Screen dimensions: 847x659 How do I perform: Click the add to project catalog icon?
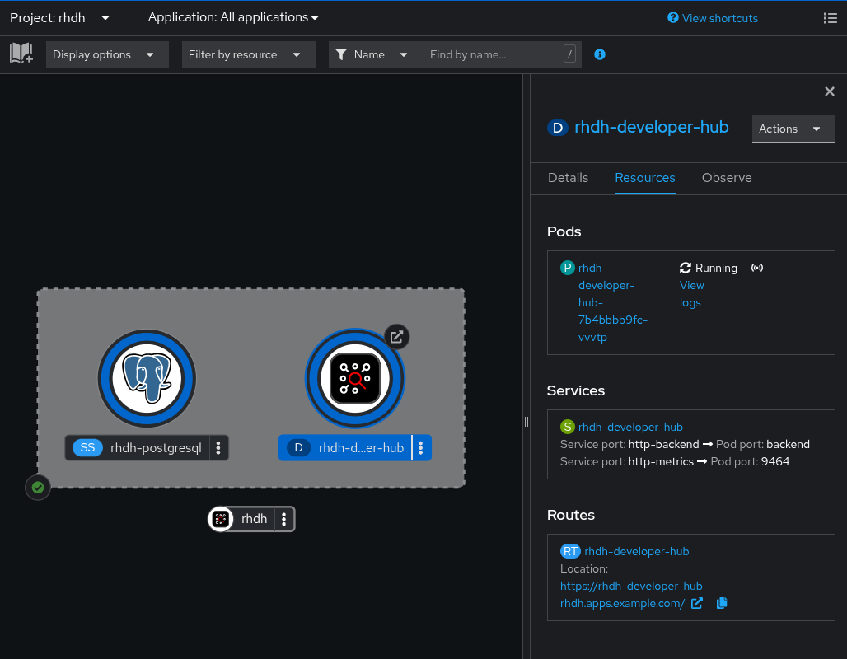pyautogui.click(x=21, y=54)
